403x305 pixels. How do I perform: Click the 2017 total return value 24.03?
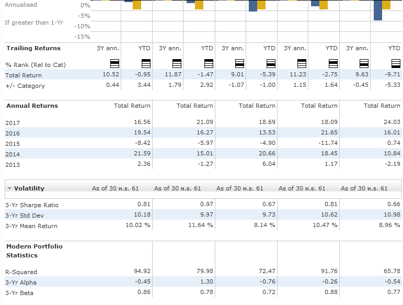coord(392,122)
